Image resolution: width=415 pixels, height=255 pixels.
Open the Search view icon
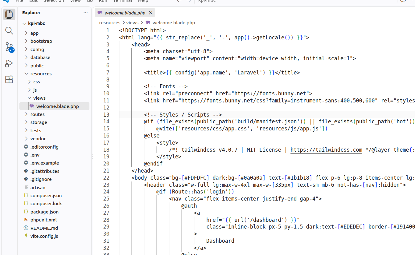click(9, 30)
